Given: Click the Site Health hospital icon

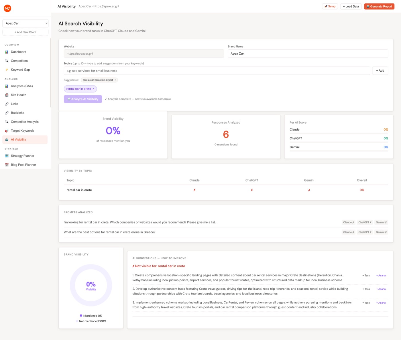Looking at the screenshot, I should point(7,95).
